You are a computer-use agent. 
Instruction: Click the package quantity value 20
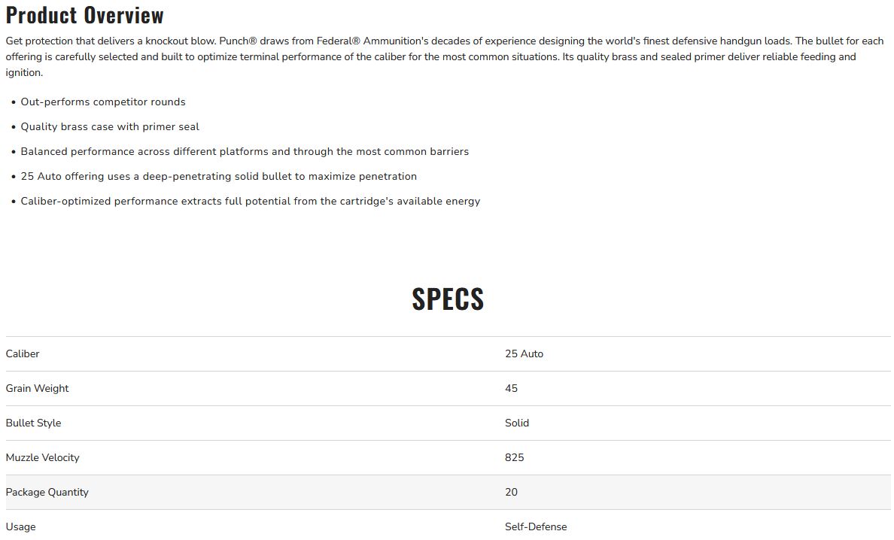click(512, 492)
